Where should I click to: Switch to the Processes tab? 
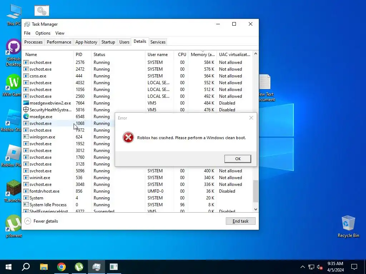(x=33, y=42)
